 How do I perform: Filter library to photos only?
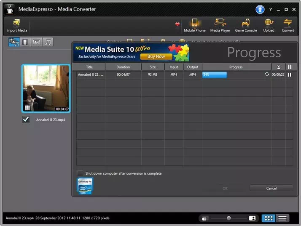pyautogui.click(x=37, y=42)
